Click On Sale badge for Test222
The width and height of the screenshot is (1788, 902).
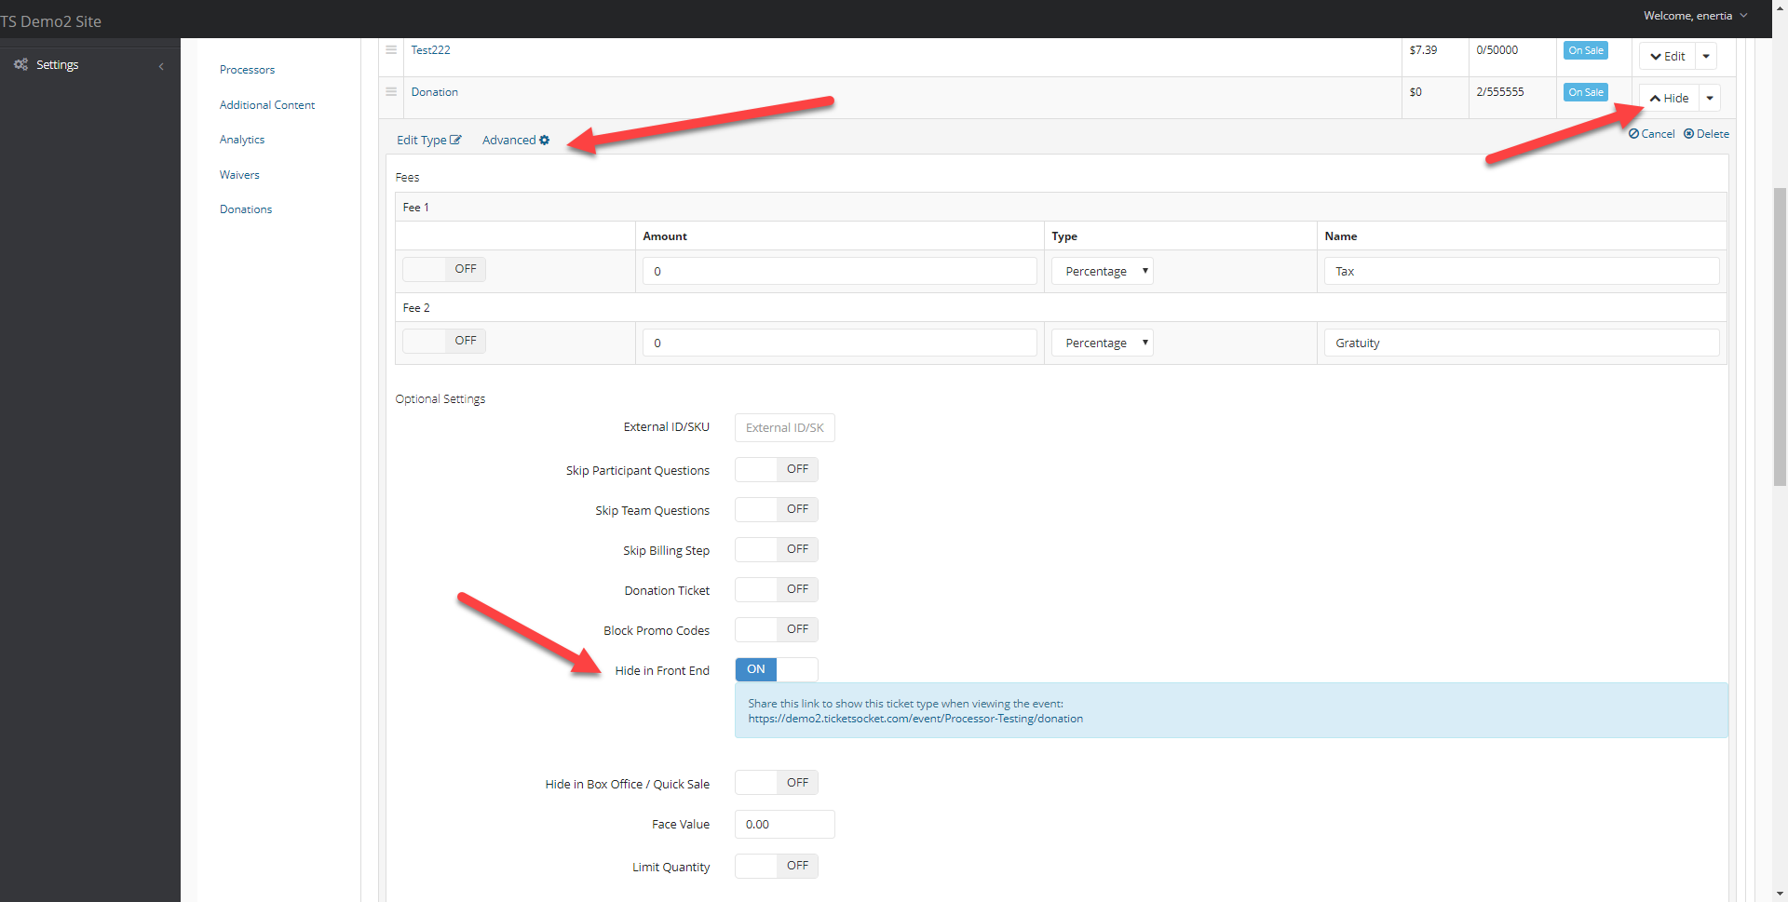[x=1586, y=50]
